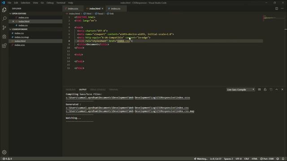This screenshot has height=161, width=287.
Task: Open the Go menu
Action: (x=42, y=3)
